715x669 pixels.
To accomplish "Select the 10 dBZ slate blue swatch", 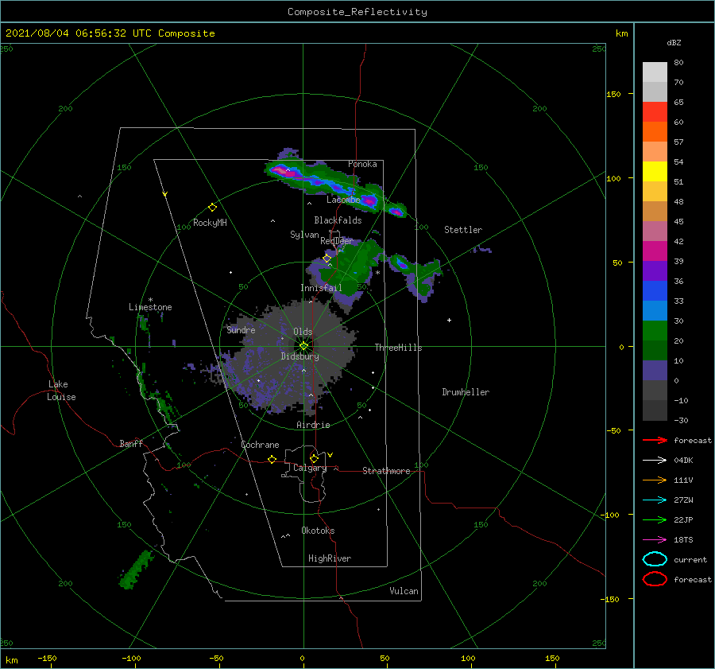I will 655,371.
